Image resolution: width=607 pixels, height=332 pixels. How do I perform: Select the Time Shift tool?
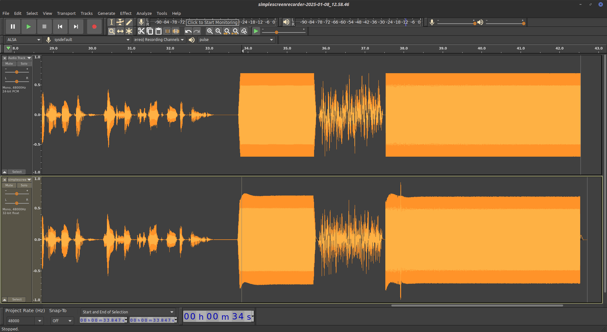point(120,31)
